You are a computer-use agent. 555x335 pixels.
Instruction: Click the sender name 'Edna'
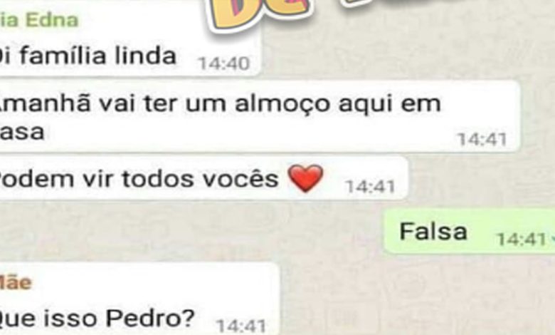(52, 20)
